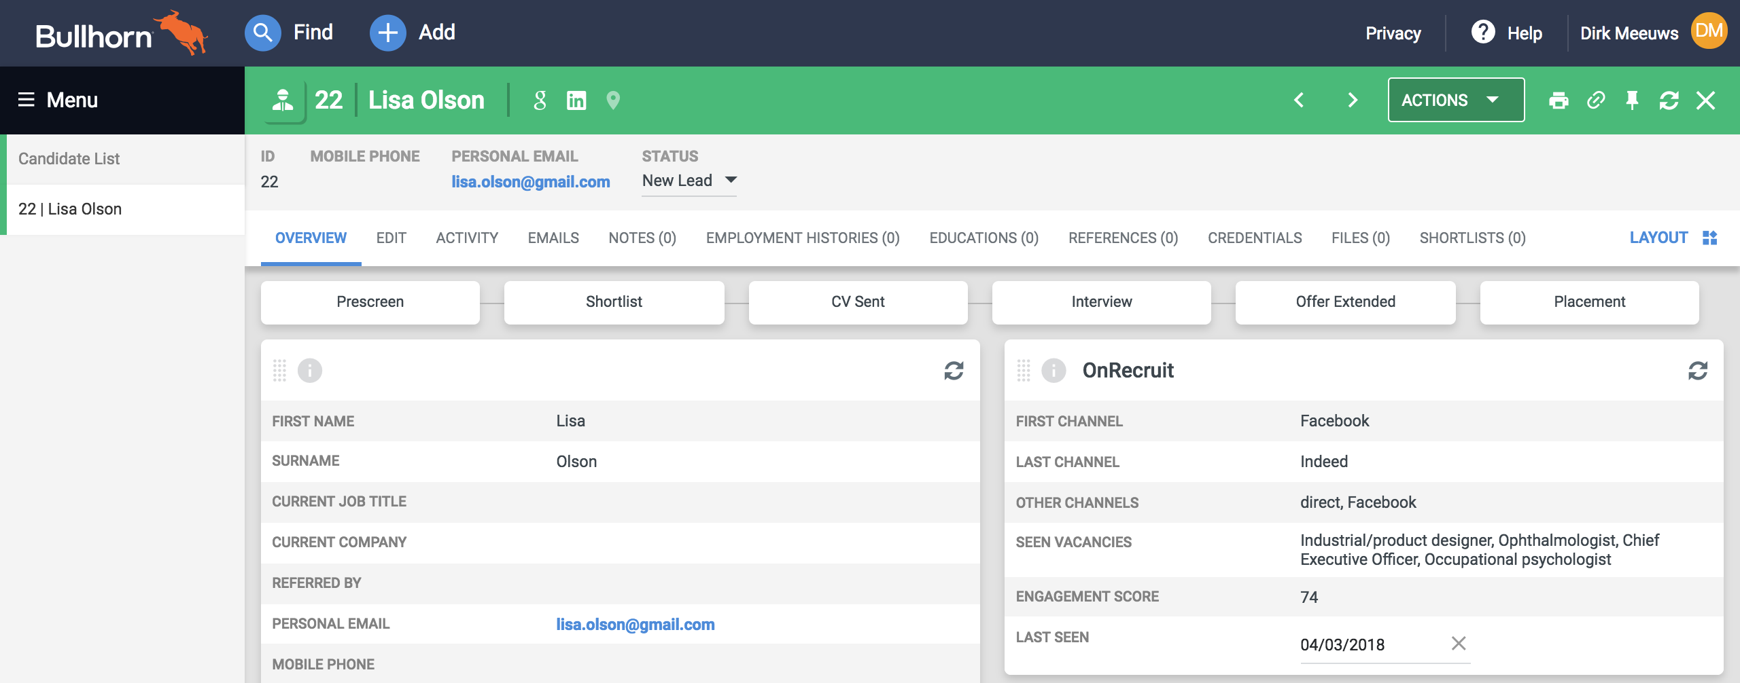Clear the Last Seen date field
This screenshot has height=683, width=1740.
point(1458,644)
